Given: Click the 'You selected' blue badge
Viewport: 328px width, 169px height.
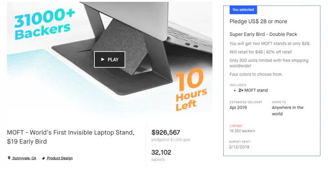Looking at the screenshot, I should (x=243, y=10).
